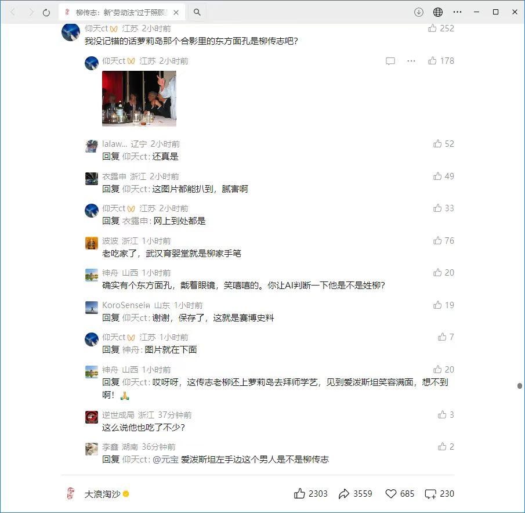
Task: Favorite the post with heart icon
Action: pyautogui.click(x=391, y=494)
